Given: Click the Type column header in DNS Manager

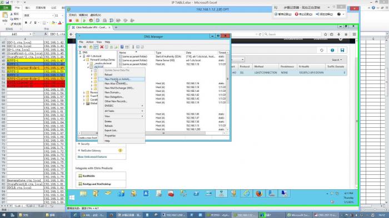Looking at the screenshot, I should pos(169,53).
